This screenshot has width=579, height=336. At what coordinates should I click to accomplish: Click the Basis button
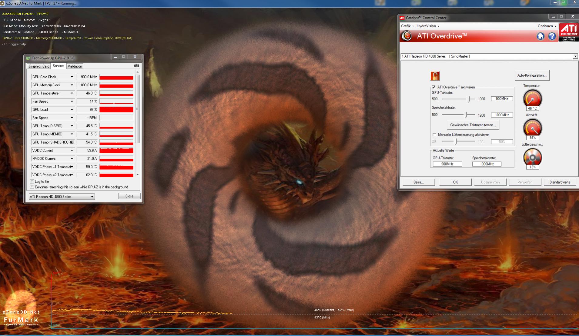(x=419, y=182)
